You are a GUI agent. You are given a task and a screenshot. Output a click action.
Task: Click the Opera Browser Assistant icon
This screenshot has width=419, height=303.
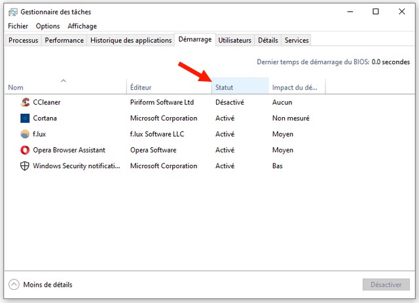(x=25, y=150)
